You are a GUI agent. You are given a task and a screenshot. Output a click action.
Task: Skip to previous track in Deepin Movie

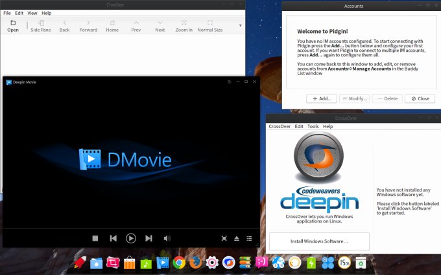113,238
